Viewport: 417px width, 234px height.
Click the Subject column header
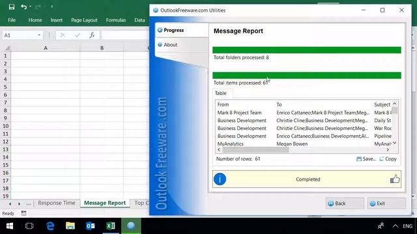pyautogui.click(x=382, y=105)
